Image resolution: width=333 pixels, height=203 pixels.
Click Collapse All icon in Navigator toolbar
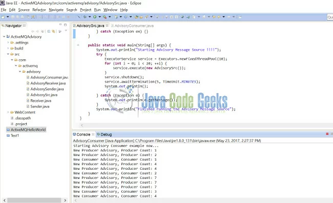(x=49, y=31)
